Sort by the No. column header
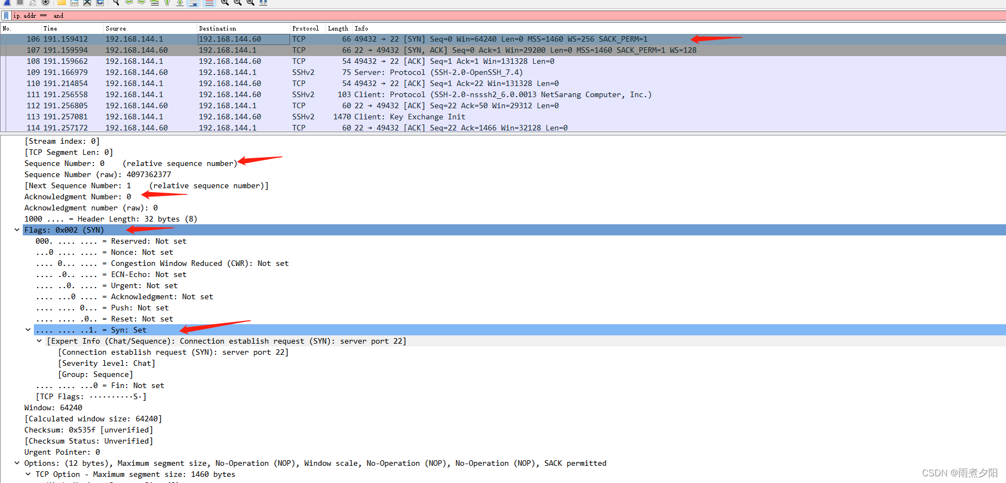The width and height of the screenshot is (1006, 483). [21, 28]
